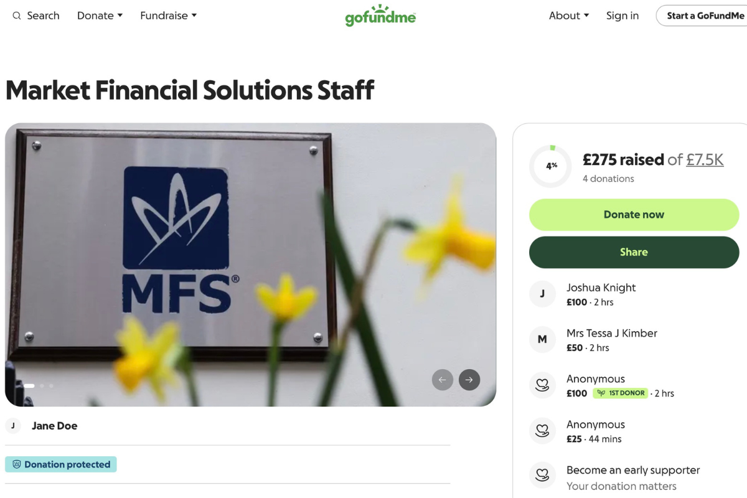Viewport: 747px width, 498px height.
Task: Expand the Donate dropdown menu
Action: click(100, 16)
